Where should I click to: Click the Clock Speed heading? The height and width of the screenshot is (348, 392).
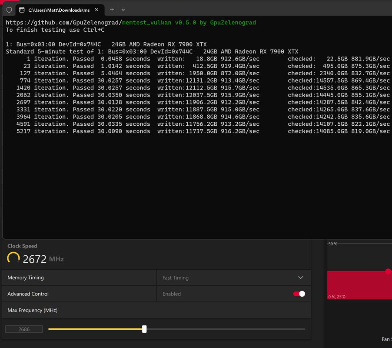pyautogui.click(x=22, y=246)
